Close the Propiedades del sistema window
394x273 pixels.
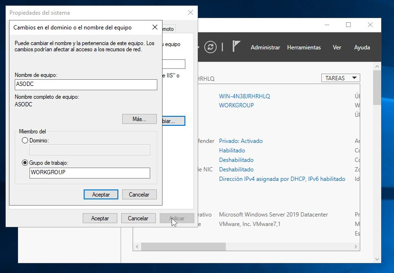click(191, 12)
